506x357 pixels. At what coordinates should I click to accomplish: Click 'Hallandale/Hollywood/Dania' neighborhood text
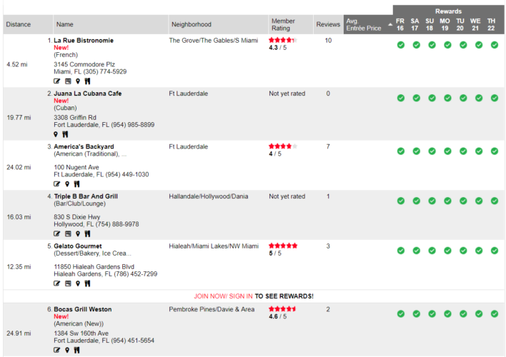[x=209, y=196]
